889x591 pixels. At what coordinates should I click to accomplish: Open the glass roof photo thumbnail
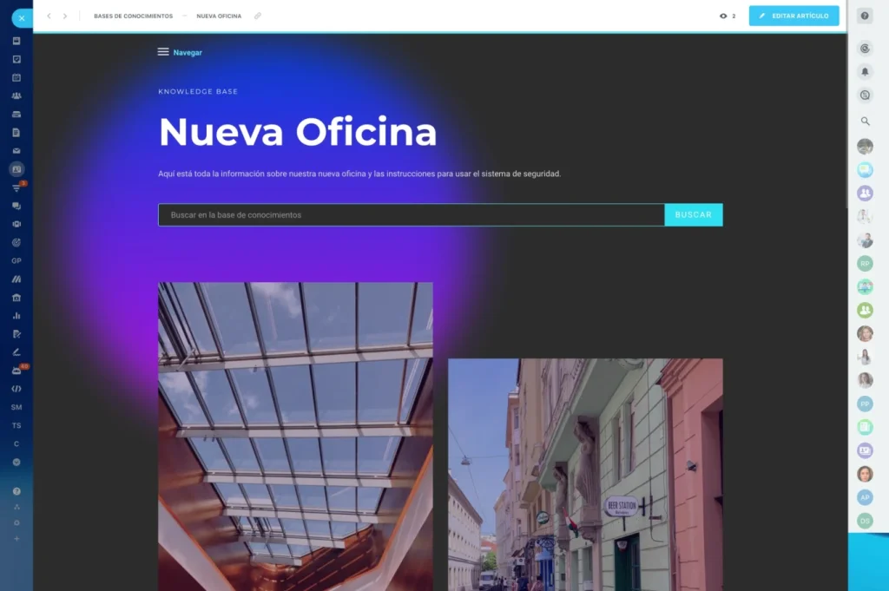click(x=295, y=434)
